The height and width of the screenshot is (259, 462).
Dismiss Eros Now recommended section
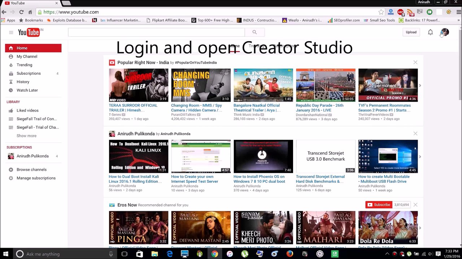point(415,205)
